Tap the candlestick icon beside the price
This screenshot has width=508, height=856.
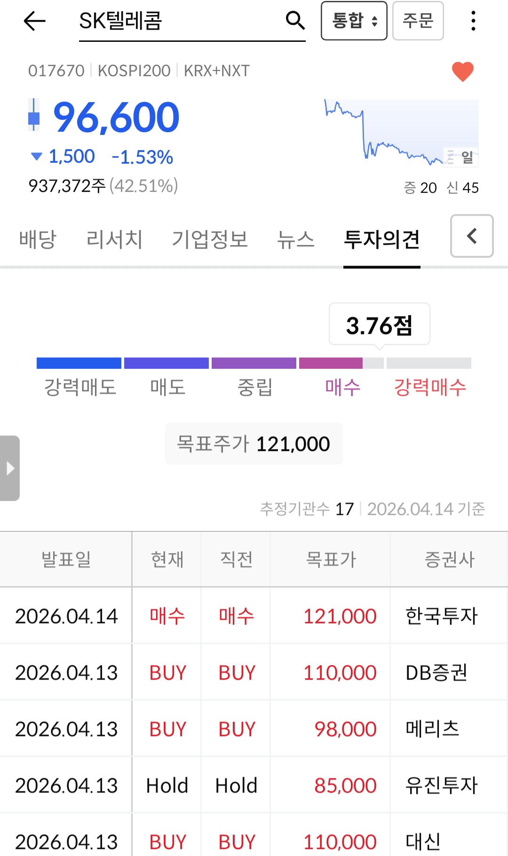coord(34,115)
